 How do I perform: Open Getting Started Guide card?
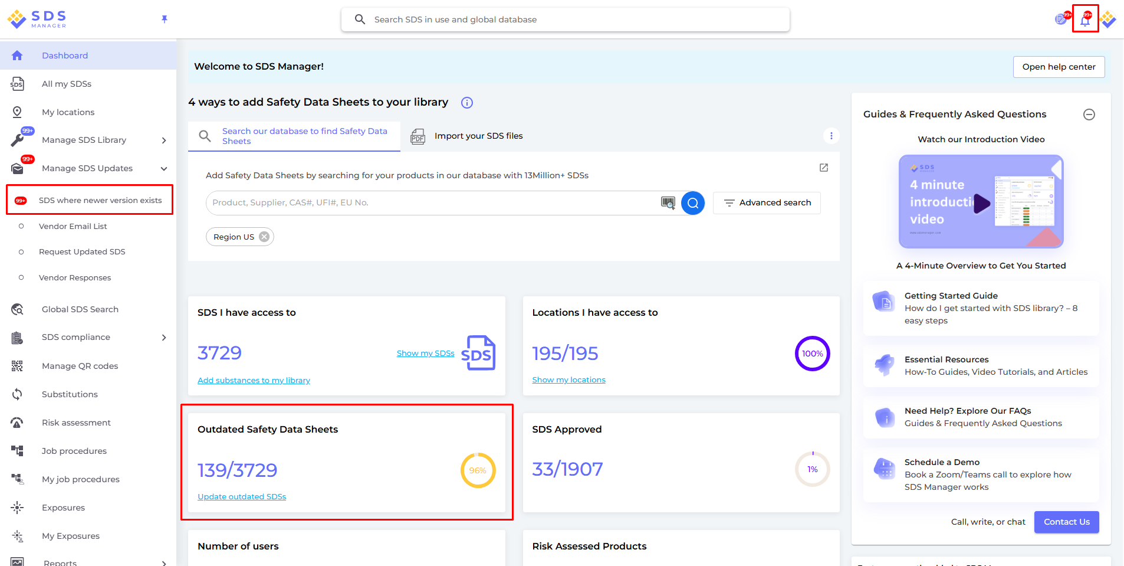[981, 308]
